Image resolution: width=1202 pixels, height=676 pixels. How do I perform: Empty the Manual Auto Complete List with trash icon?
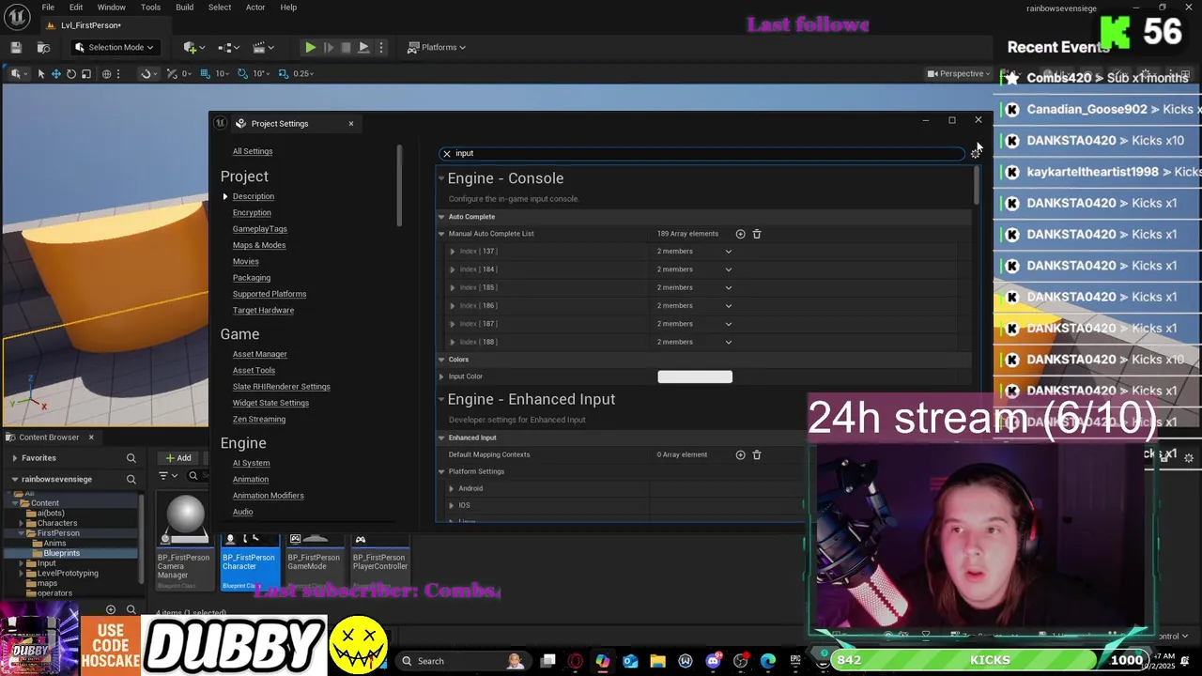pos(757,234)
